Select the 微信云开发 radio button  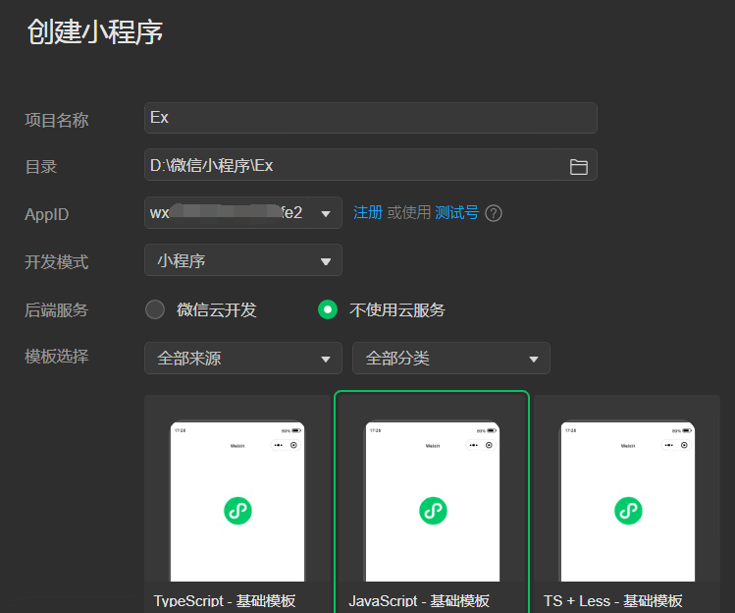pos(155,309)
